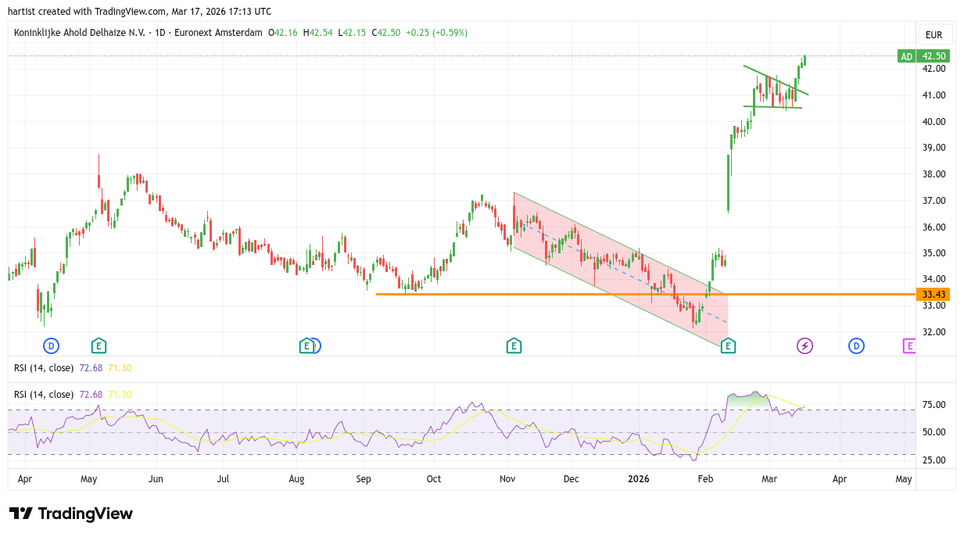
Task: Select the orange 33.43 price level label
Action: coord(934,295)
